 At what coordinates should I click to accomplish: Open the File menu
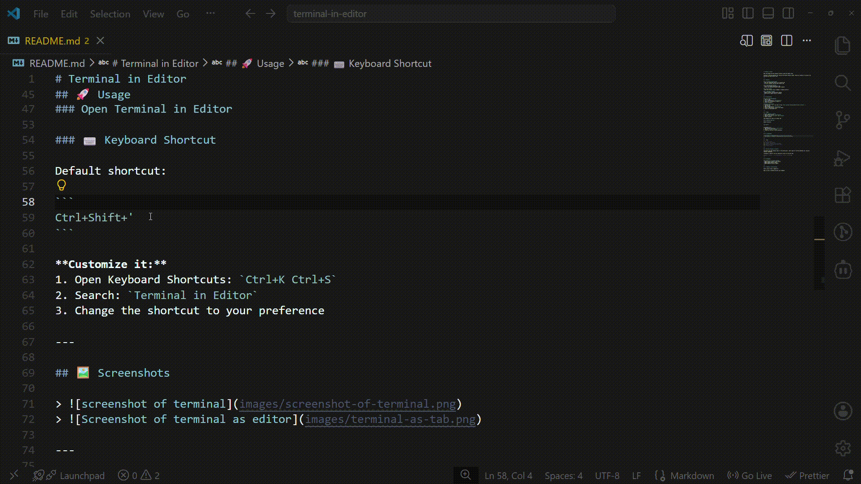[x=41, y=14]
